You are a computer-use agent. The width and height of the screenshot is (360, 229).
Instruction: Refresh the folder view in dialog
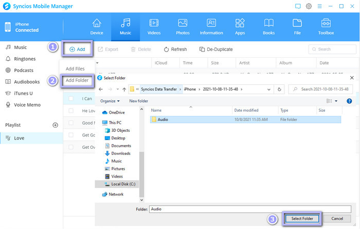(x=279, y=90)
